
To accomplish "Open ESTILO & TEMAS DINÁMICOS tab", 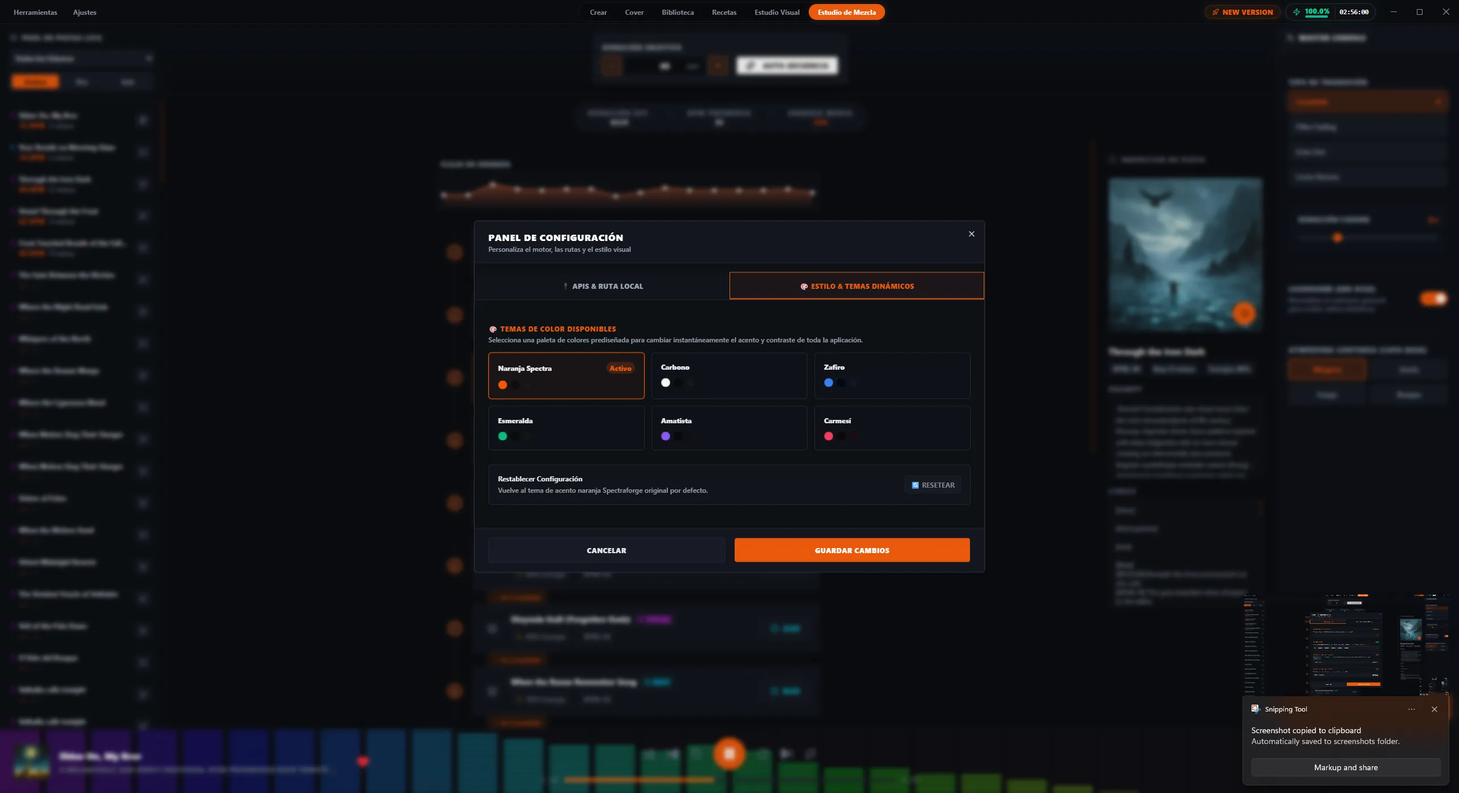I will click(857, 286).
